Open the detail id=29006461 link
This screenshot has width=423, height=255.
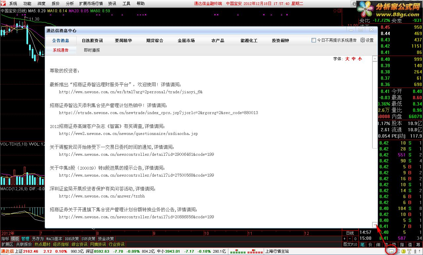pyautogui.click(x=136, y=154)
